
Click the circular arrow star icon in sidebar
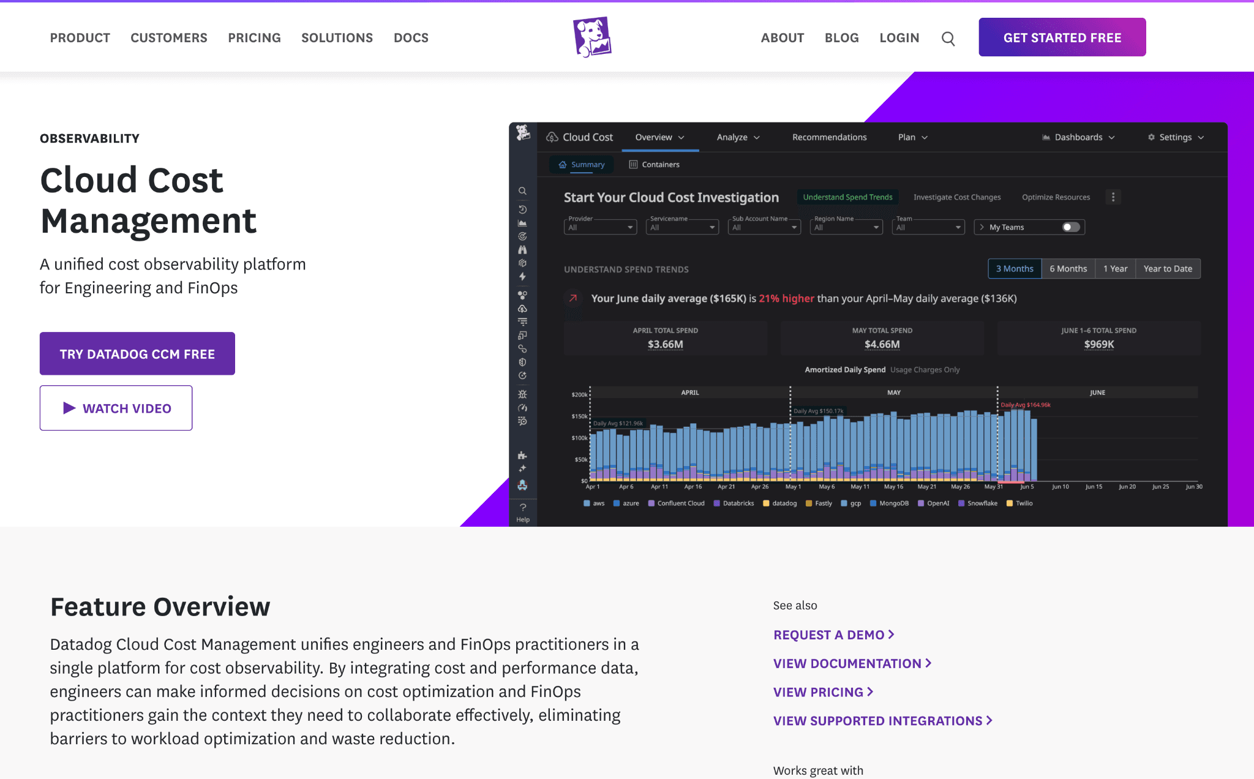tap(522, 376)
